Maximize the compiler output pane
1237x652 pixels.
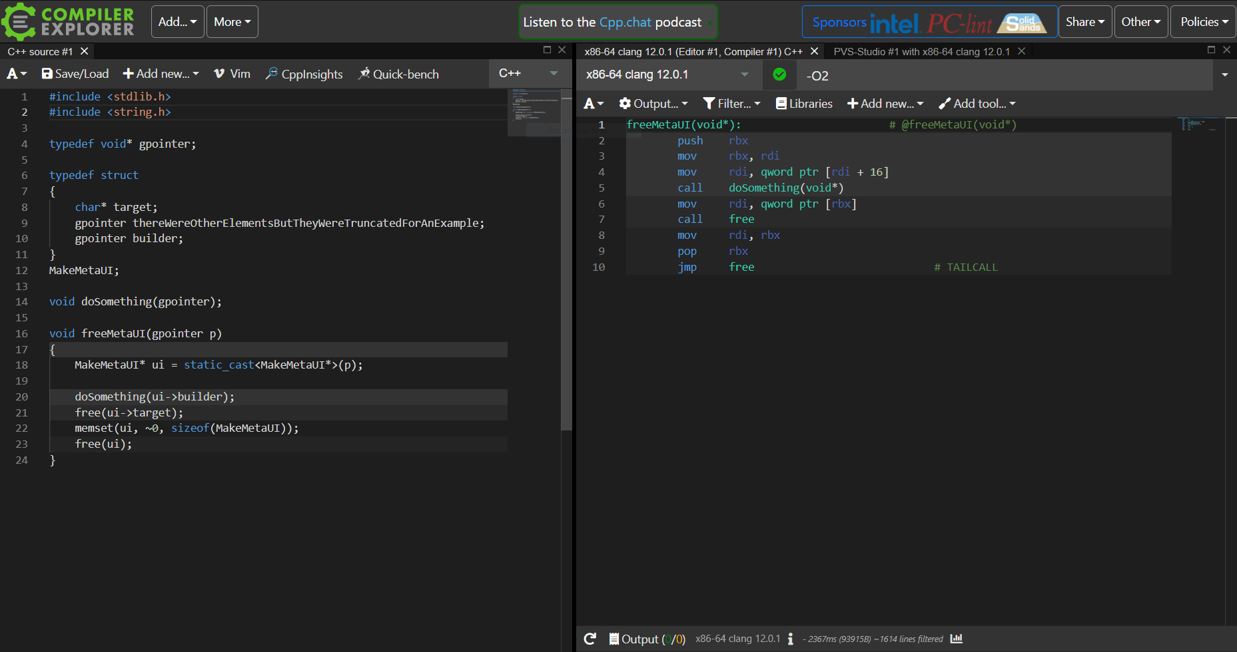pyautogui.click(x=1212, y=50)
